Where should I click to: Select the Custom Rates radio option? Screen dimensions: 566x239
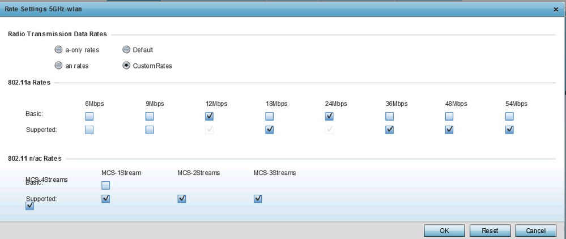pyautogui.click(x=126, y=66)
